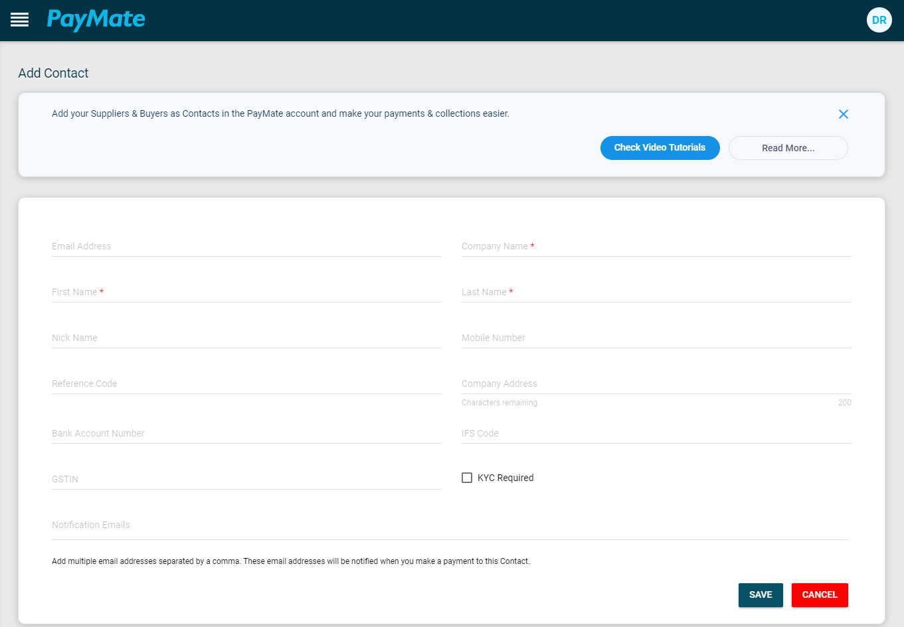Click the PayMate logo
Image resolution: width=904 pixels, height=627 pixels.
tap(96, 19)
